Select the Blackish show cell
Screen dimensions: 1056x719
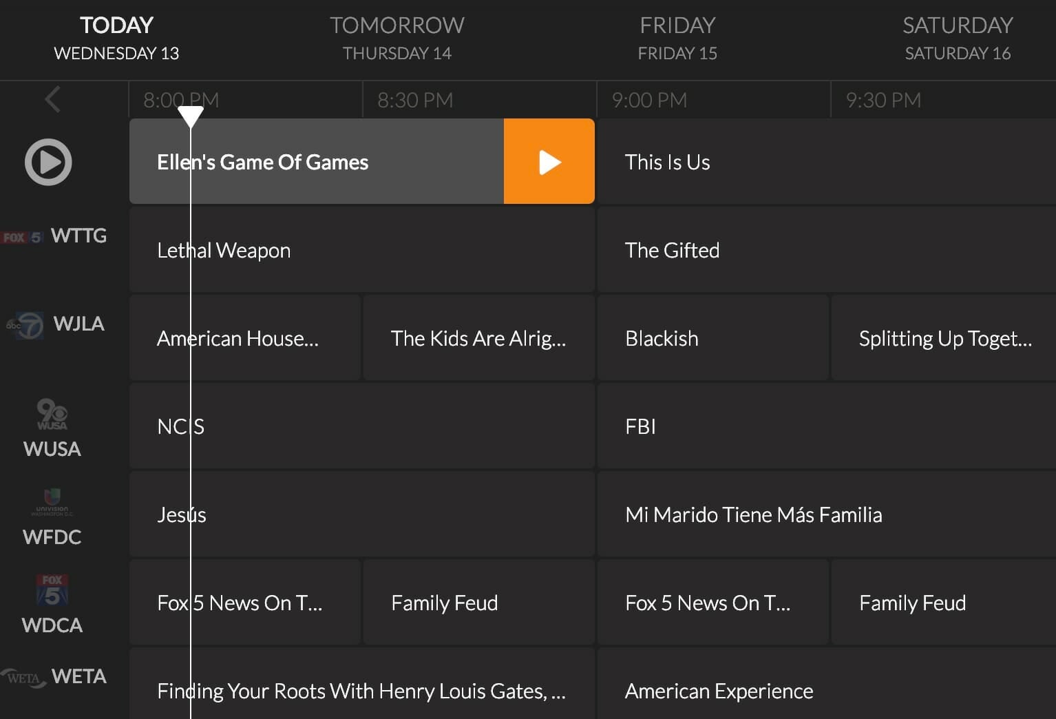[713, 338]
